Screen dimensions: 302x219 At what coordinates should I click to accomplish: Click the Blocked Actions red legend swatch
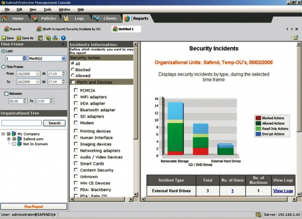tap(258, 118)
